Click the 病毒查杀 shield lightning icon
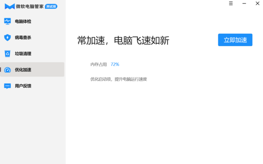This screenshot has width=263, height=164. (x=7, y=37)
